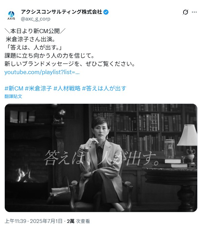The height and width of the screenshot is (226, 201).
Task: Click the アクシスコンサルティング株式会社 display name
Action: (x=62, y=12)
